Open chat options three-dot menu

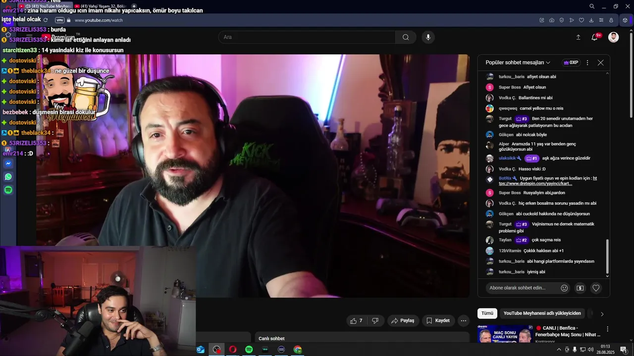(x=587, y=63)
